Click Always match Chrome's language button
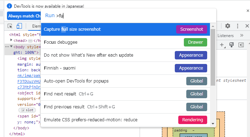Screen dimensions: 250x137 pos(24,16)
